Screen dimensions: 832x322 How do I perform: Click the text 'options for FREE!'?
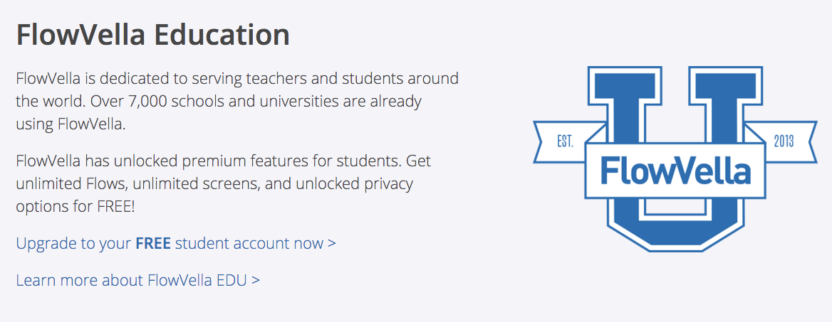(x=76, y=206)
